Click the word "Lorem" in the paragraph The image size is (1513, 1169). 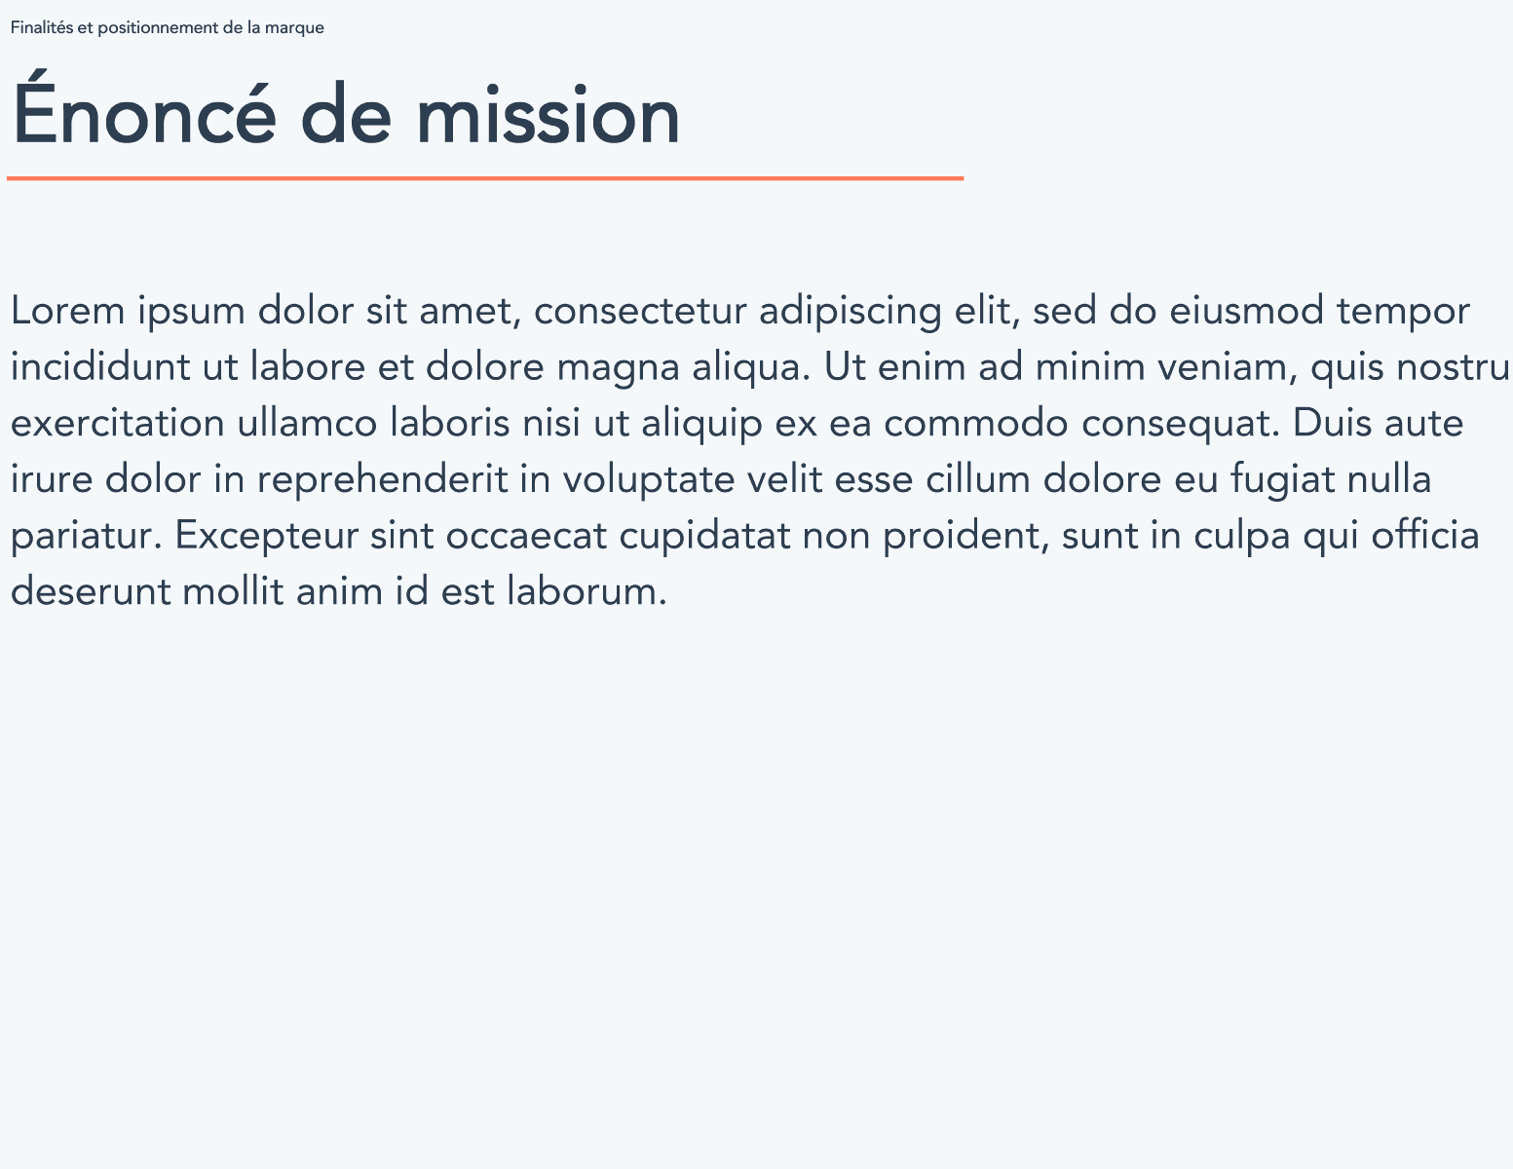(68, 312)
